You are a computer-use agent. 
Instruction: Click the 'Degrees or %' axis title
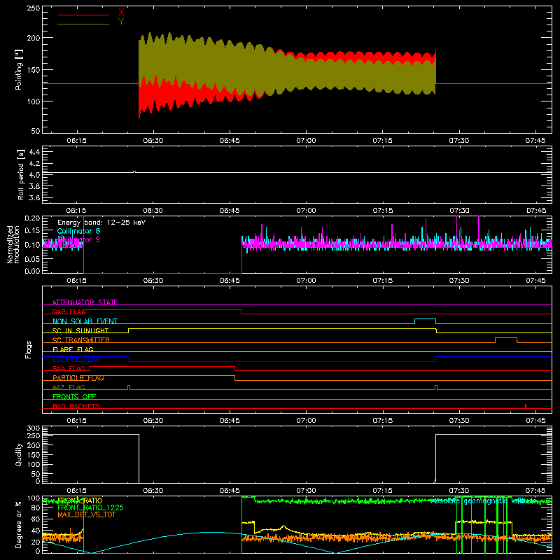coord(19,524)
